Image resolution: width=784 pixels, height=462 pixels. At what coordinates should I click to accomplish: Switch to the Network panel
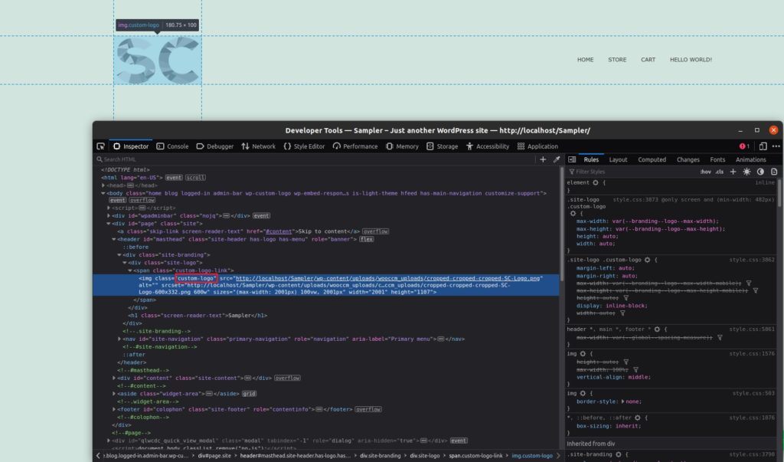(259, 146)
